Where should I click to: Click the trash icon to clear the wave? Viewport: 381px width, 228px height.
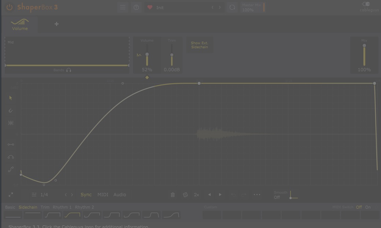pyautogui.click(x=173, y=194)
